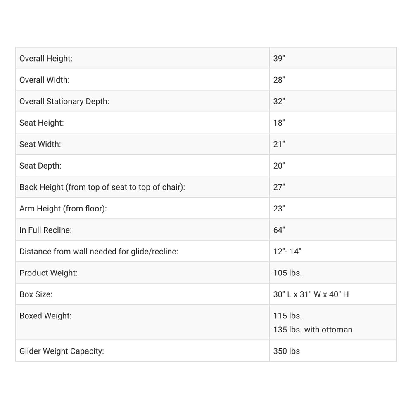The height and width of the screenshot is (413, 413).
Task: Click the Back Height description text
Action: (x=102, y=188)
